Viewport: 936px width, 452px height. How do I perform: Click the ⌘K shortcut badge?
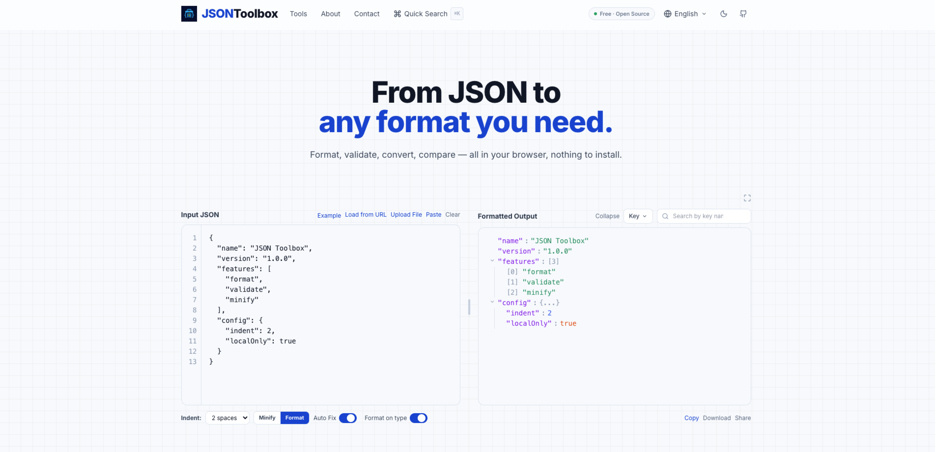(457, 14)
